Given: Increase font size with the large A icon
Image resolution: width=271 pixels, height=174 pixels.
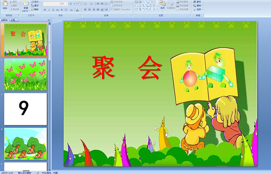Looking at the screenshot, I should (71, 3).
